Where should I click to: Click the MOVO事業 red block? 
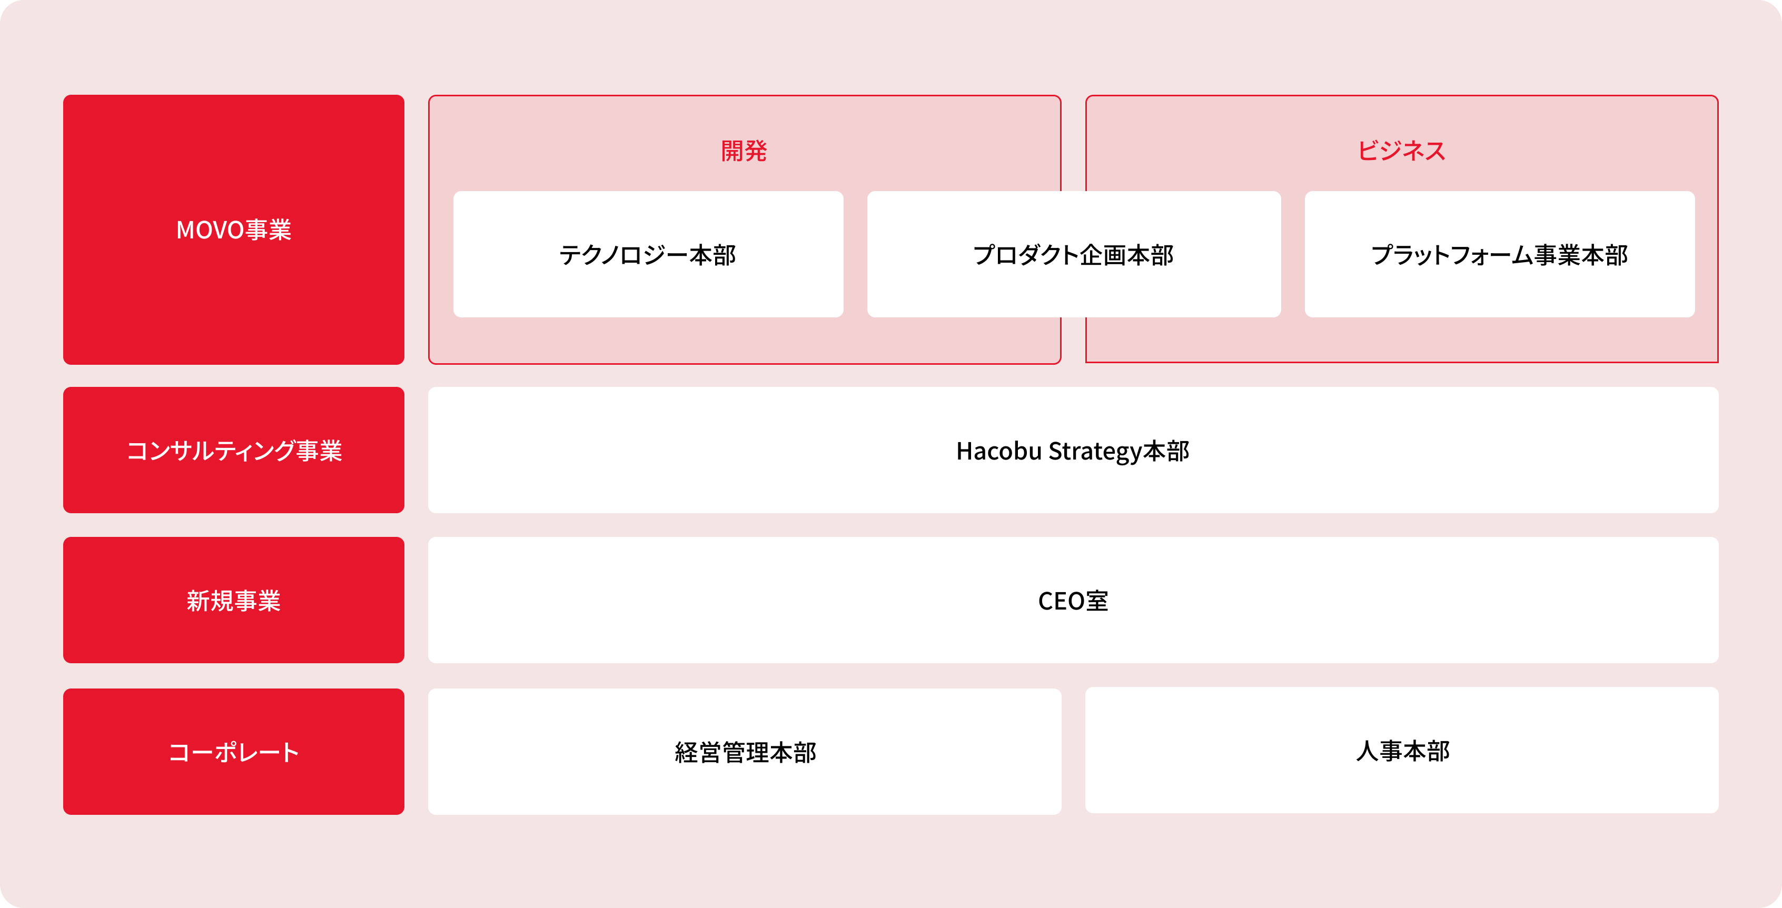click(x=234, y=230)
